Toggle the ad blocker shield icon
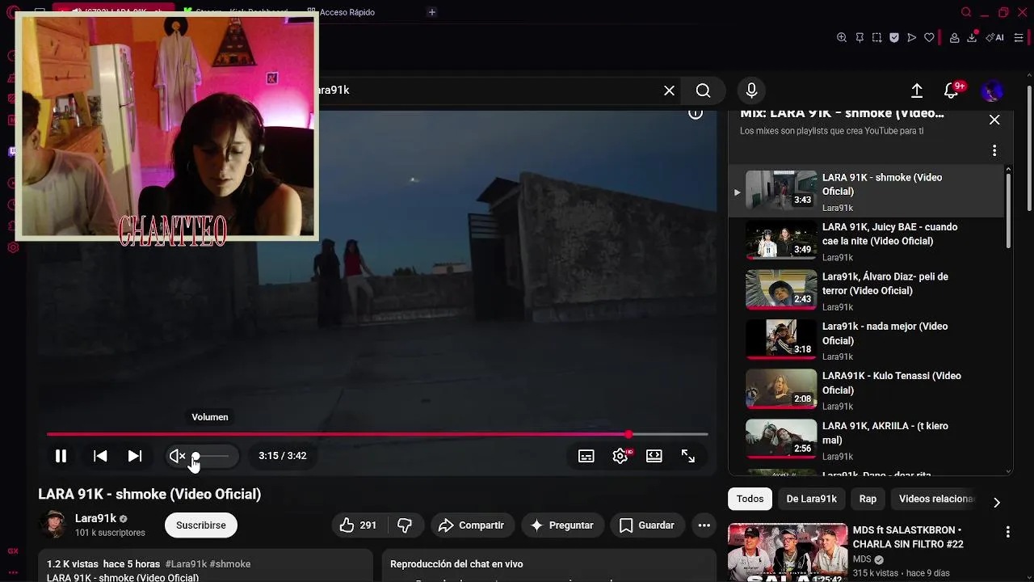The height and width of the screenshot is (582, 1034). pos(894,38)
